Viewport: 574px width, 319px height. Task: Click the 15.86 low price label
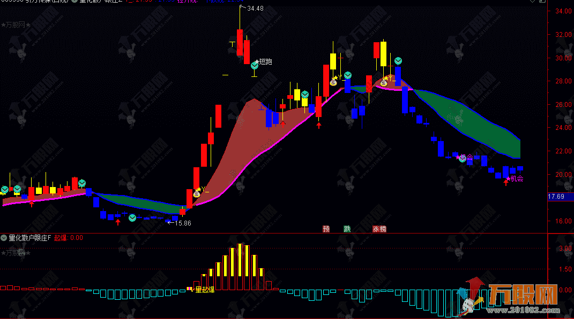coord(183,223)
